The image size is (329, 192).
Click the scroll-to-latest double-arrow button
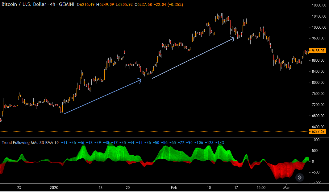click(x=300, y=178)
